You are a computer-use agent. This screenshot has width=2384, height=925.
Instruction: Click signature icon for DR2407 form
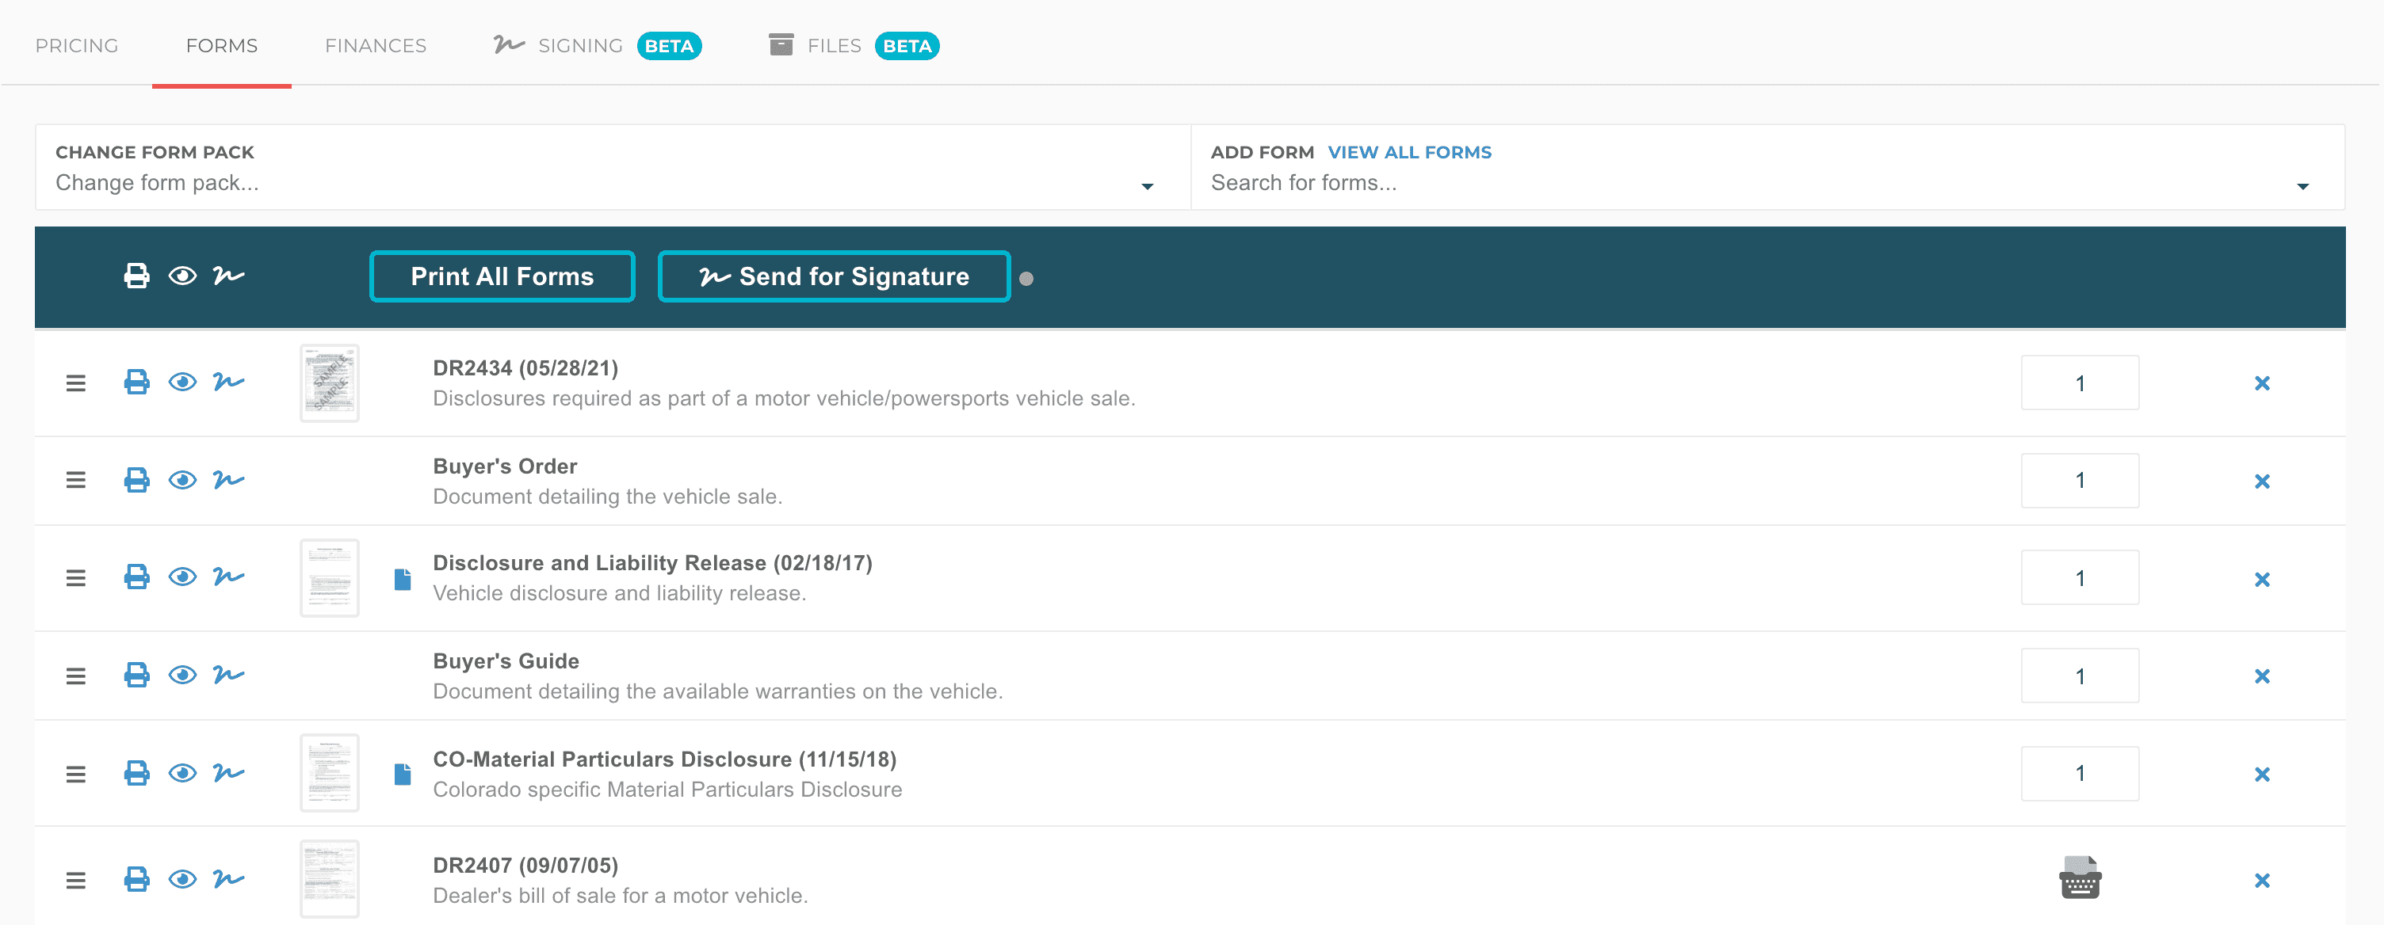pos(227,879)
